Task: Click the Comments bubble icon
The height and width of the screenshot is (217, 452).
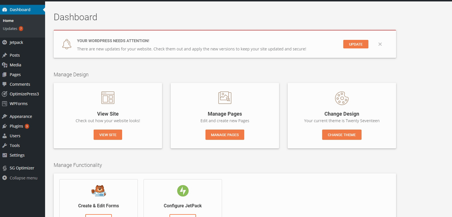Action: click(x=5, y=84)
